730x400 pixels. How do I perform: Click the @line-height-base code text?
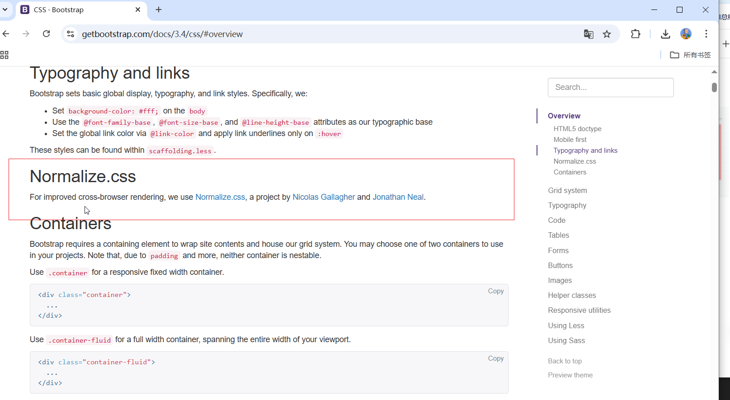(276, 122)
